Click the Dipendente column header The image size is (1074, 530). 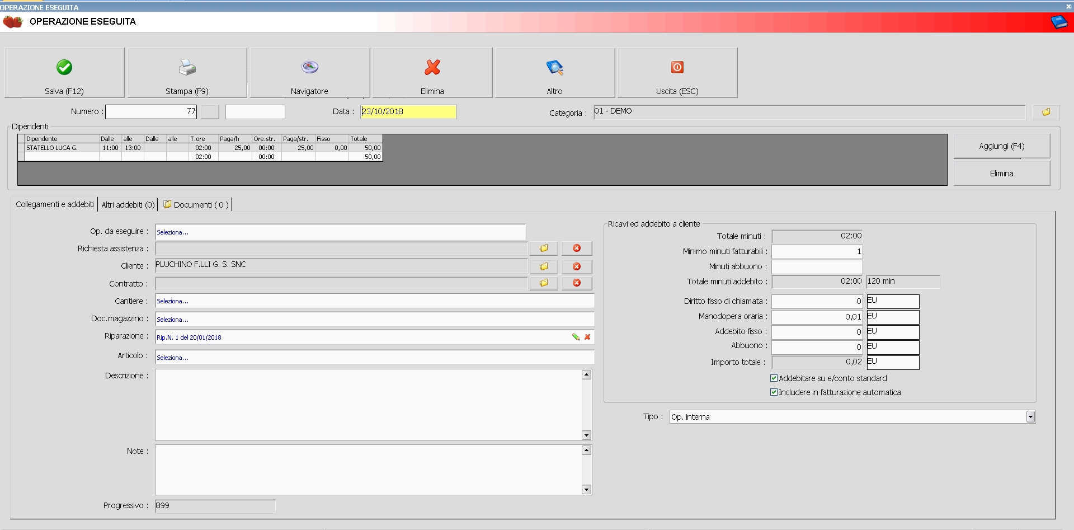pos(62,139)
